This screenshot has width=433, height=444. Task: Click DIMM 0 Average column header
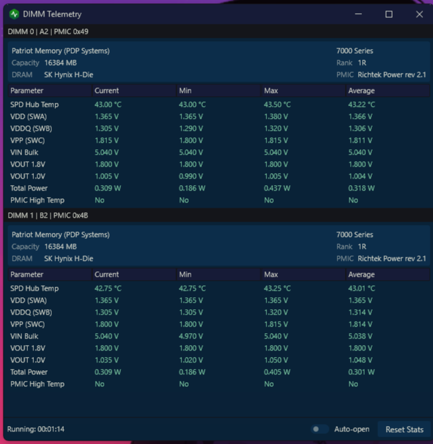coord(388,91)
